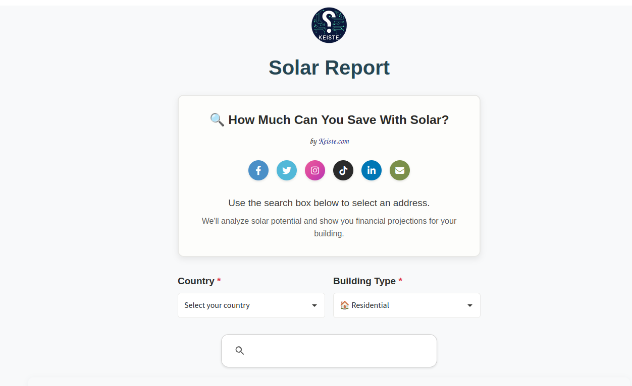
Task: Click the "Solar Report" page title
Action: tap(329, 68)
